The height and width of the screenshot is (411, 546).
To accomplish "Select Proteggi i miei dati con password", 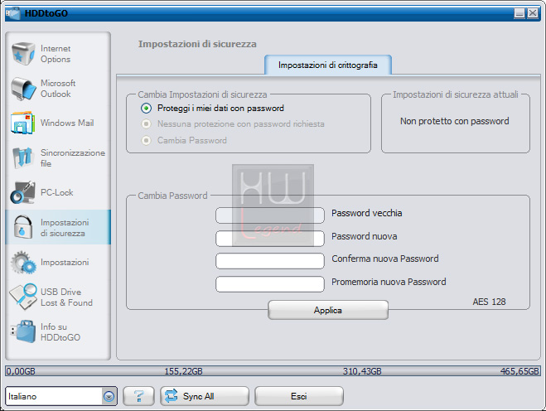I will (x=146, y=109).
